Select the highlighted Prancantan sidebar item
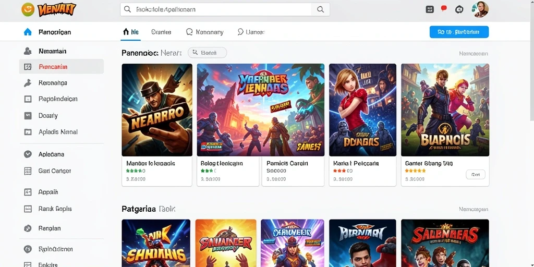Image resolution: width=534 pixels, height=267 pixels. [x=62, y=66]
